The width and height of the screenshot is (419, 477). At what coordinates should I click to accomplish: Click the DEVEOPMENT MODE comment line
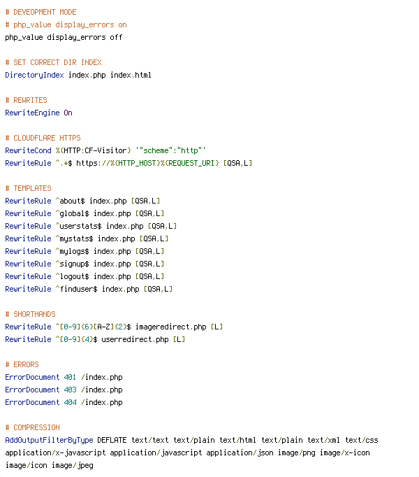(x=41, y=12)
